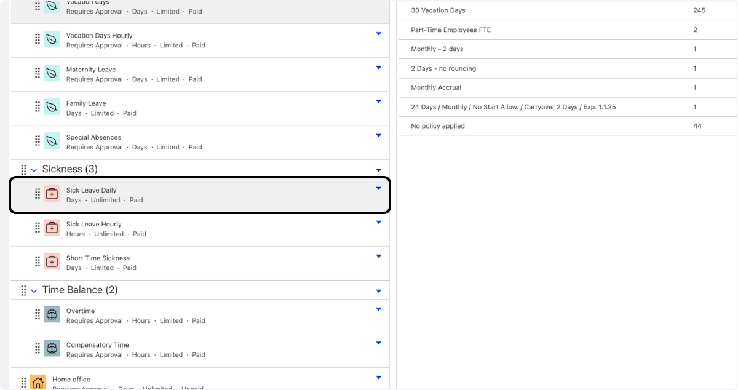Viewport: 738px width, 390px height.
Task: Click the drag handle beside Special Absences
Action: tap(38, 141)
